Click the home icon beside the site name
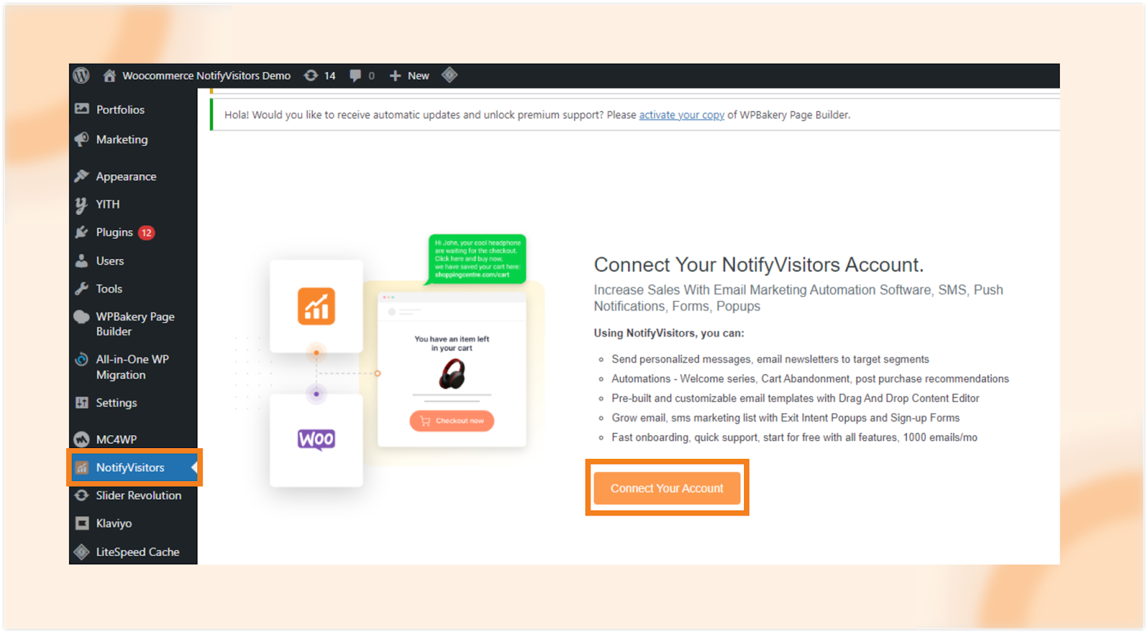This screenshot has height=633, width=1148. [110, 75]
